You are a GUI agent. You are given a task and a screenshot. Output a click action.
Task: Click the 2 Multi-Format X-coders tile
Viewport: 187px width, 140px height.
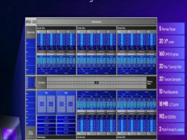coord(171,129)
